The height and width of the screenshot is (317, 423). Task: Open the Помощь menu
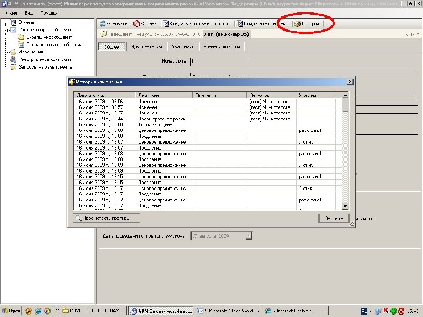(49, 13)
